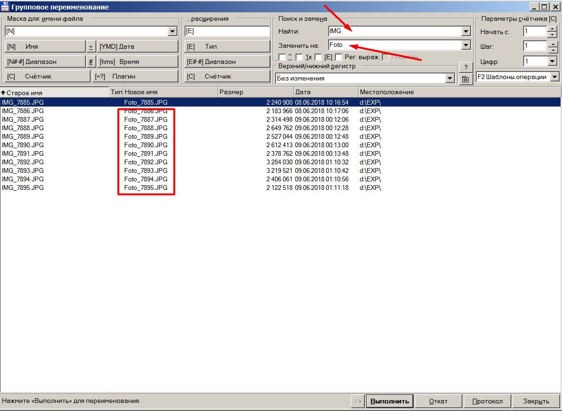The width and height of the screenshot is (562, 411).
Task: Click the 'Новое имя' column header
Action: [x=171, y=92]
